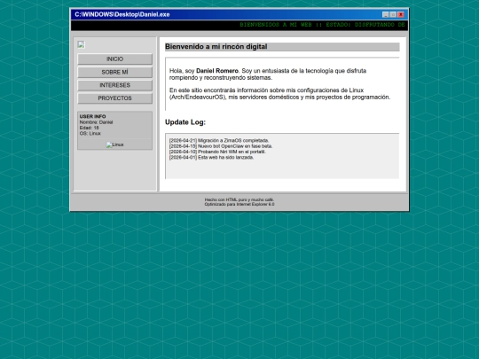Click the footer text 'Hecho con HTML puro'
Screen dimensions: 479x359
239,199
